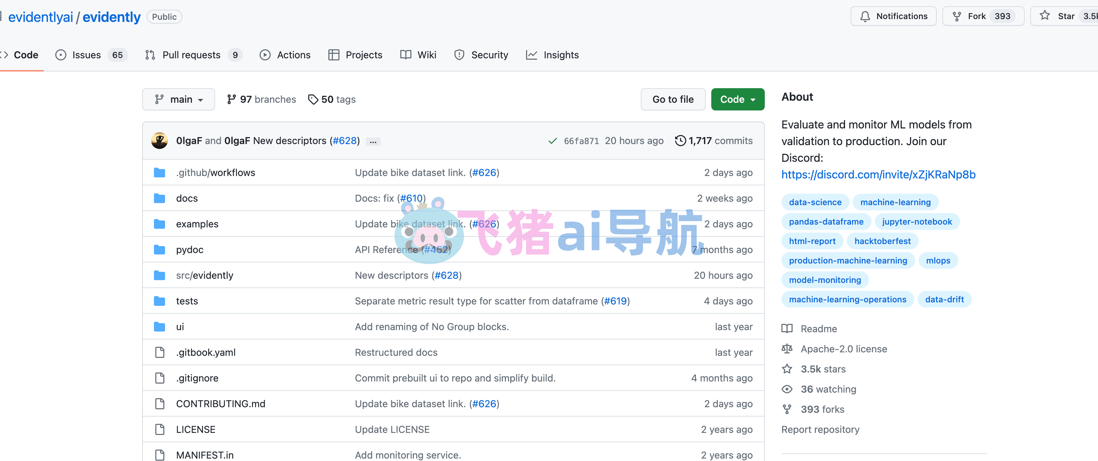Screen dimensions: 1098x461
Task: Open the commit history clock icon
Action: point(680,141)
